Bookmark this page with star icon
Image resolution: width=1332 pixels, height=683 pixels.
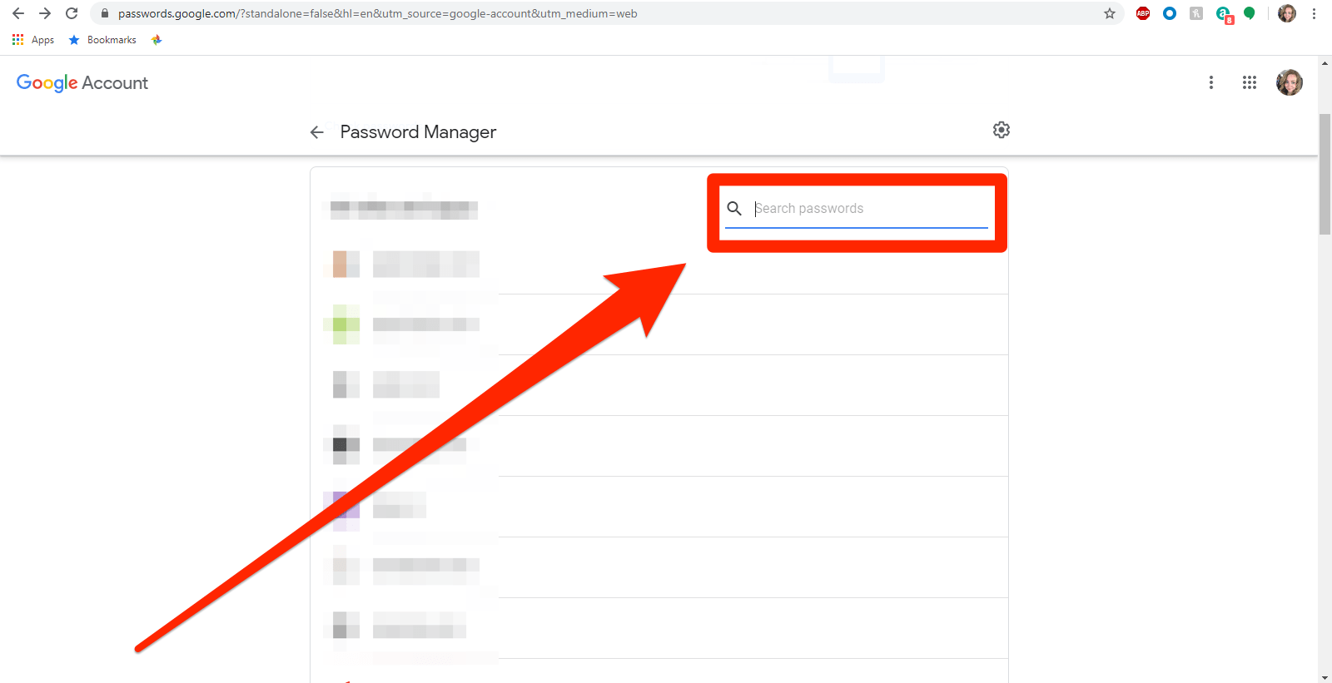[x=1109, y=13]
